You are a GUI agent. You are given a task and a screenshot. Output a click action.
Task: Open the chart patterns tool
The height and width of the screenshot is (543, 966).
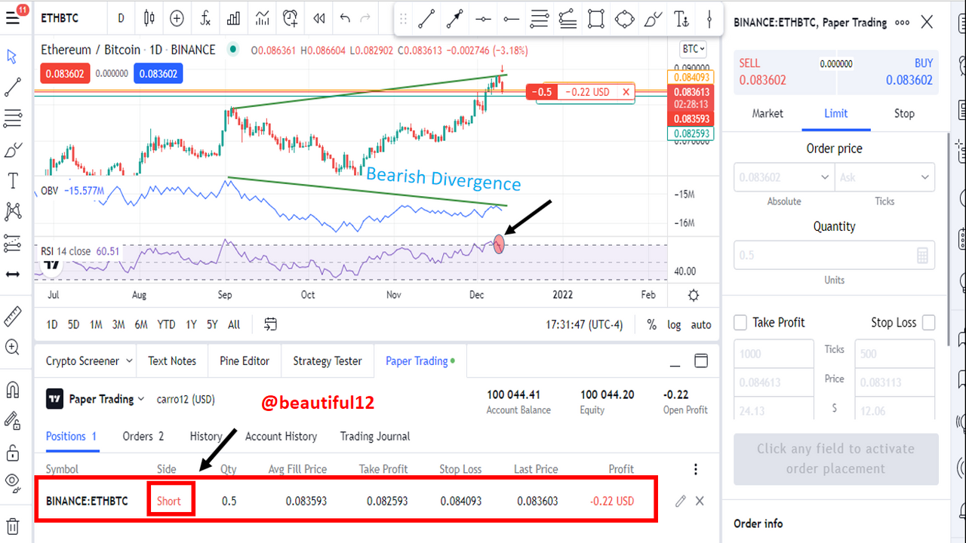tap(13, 212)
